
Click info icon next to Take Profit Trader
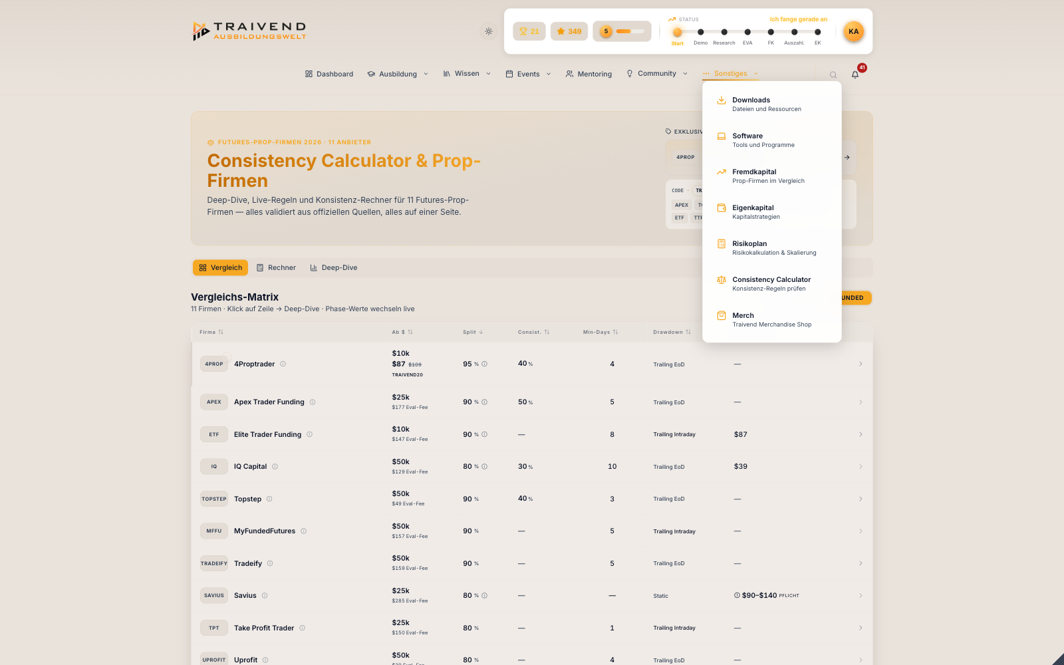point(302,628)
